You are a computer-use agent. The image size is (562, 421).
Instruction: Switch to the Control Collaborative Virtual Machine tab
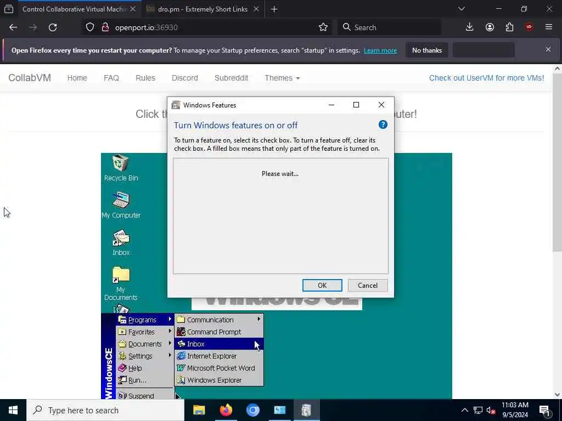tap(74, 9)
